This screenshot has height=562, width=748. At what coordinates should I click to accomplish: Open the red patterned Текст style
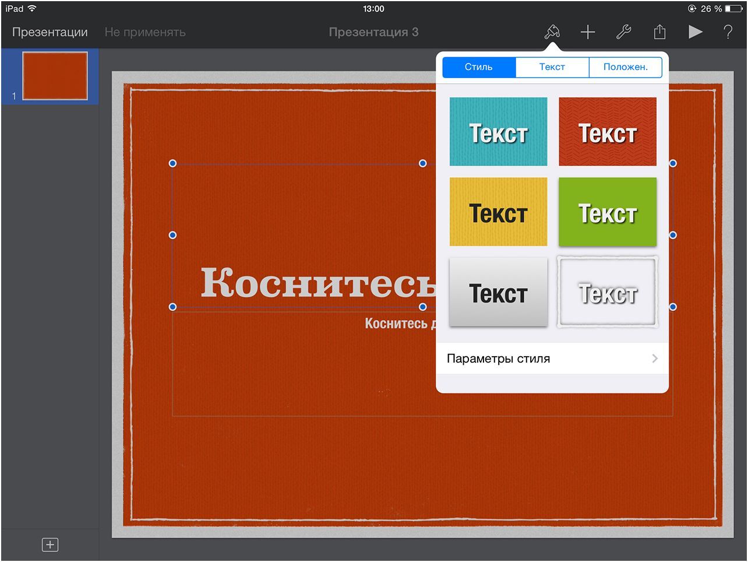[607, 131]
